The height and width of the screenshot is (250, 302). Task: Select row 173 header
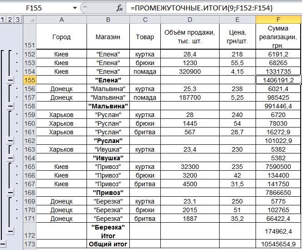point(30,244)
